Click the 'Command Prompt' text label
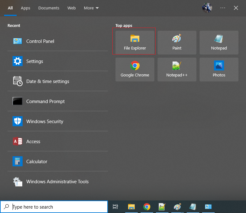Screen dimensions: 246x213 [x=45, y=101]
